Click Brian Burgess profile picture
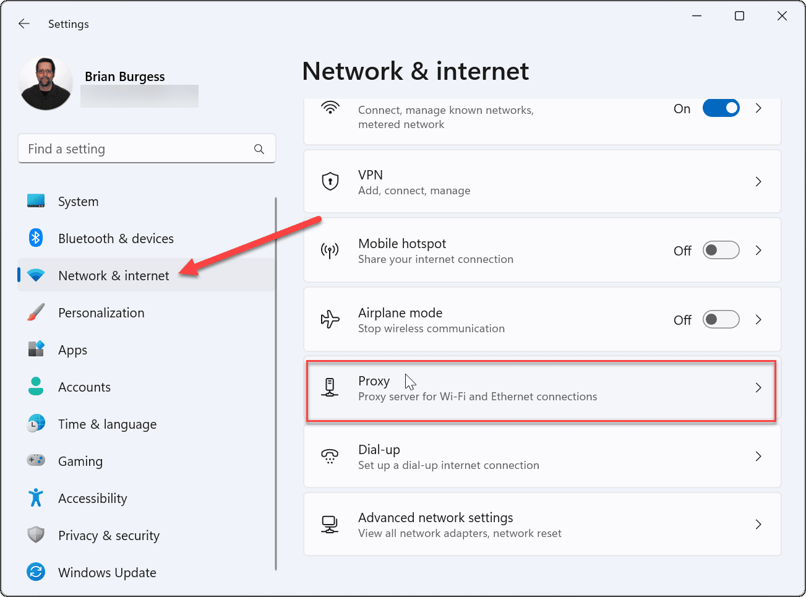The image size is (806, 597). (x=46, y=84)
